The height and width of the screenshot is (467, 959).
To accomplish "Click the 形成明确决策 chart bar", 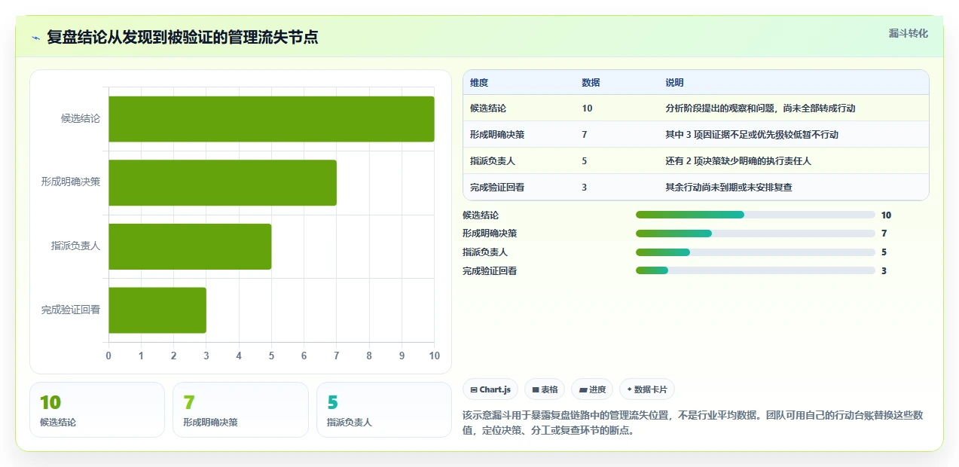I will pos(222,182).
